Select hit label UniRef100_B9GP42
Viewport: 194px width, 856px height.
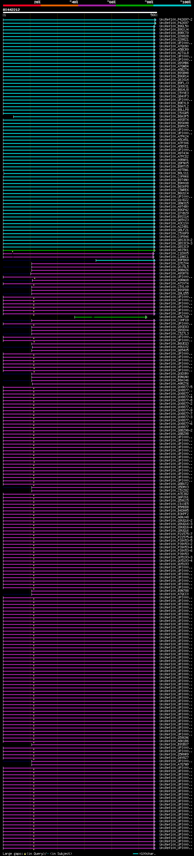click(174, 210)
